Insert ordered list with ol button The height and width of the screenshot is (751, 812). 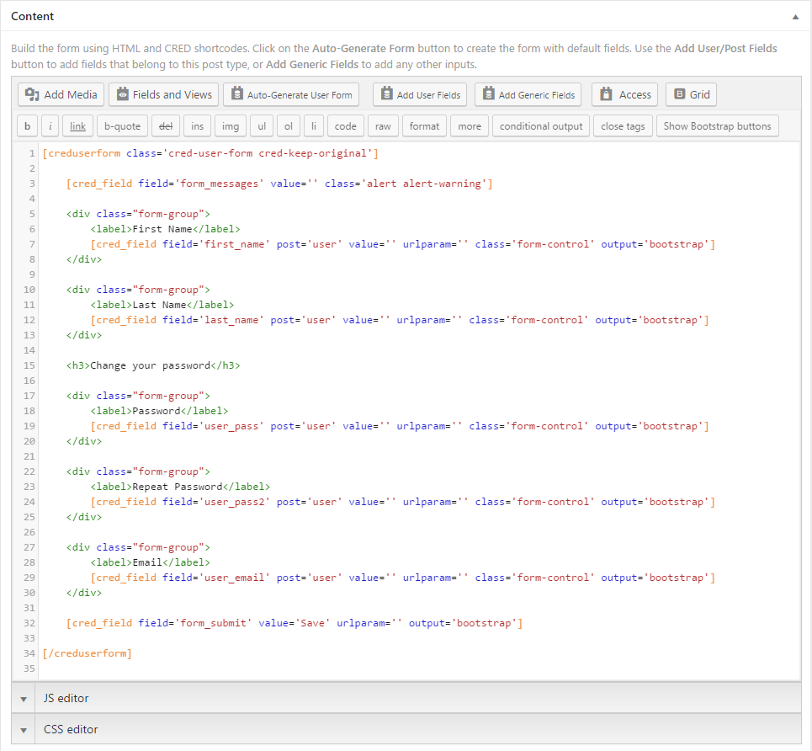click(x=289, y=126)
